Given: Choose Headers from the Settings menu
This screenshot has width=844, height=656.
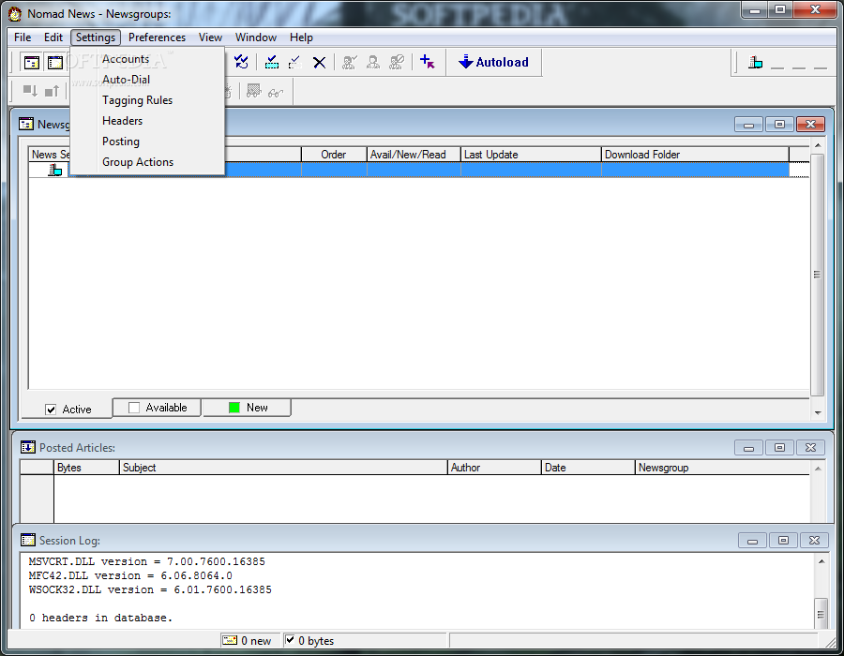Looking at the screenshot, I should tap(147, 121).
